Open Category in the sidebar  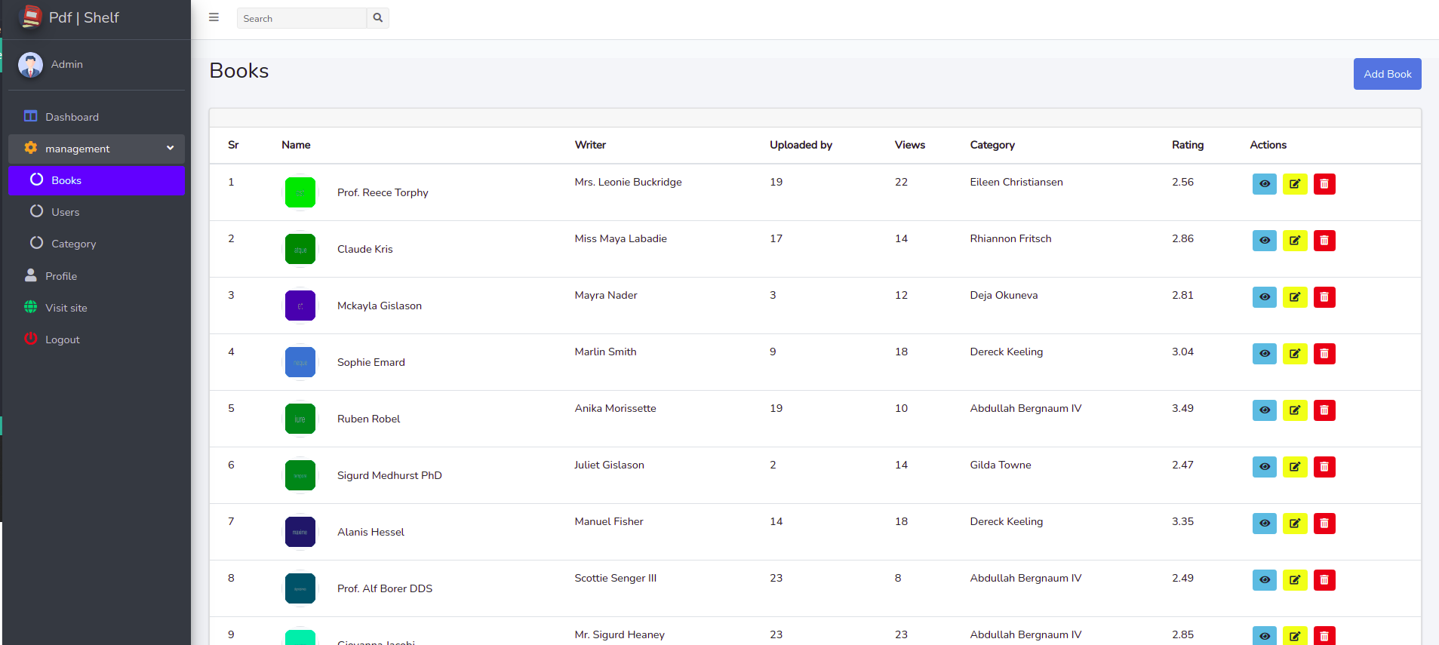[x=97, y=244]
